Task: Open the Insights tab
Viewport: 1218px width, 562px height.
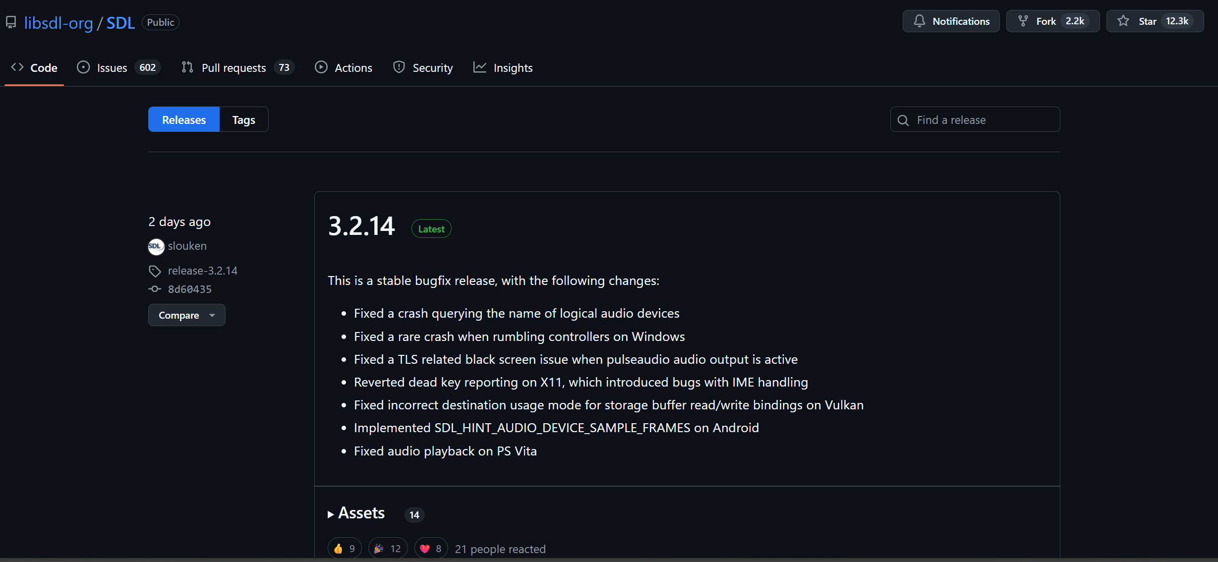Action: 503,67
